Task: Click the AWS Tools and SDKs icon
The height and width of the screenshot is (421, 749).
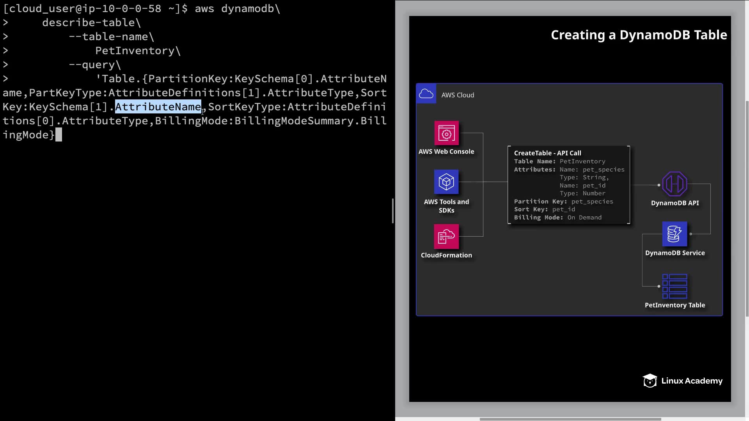Action: pos(446,182)
